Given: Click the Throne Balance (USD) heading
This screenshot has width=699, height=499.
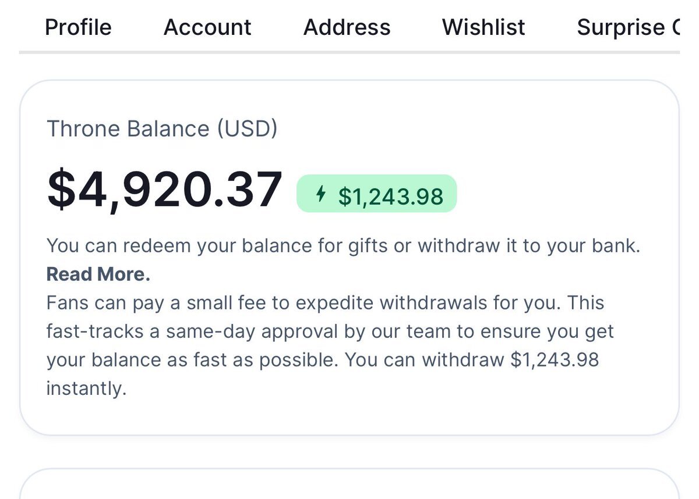Looking at the screenshot, I should (x=162, y=129).
